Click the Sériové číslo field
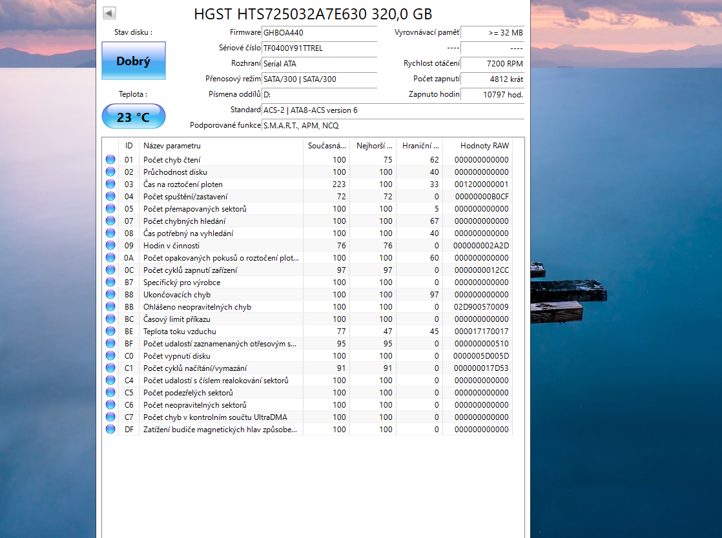 click(x=319, y=48)
